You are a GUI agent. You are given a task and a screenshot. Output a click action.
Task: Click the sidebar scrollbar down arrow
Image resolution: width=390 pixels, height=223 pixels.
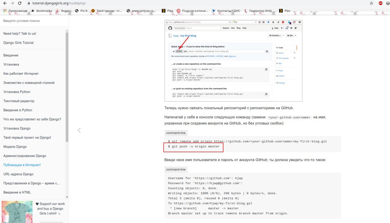[x=67, y=197]
